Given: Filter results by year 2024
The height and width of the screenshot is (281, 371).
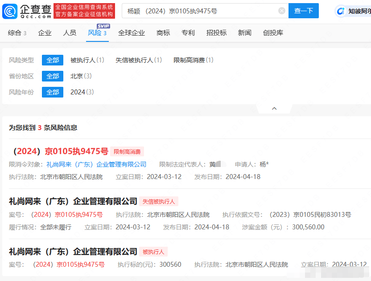Looking at the screenshot, I should pos(82,92).
